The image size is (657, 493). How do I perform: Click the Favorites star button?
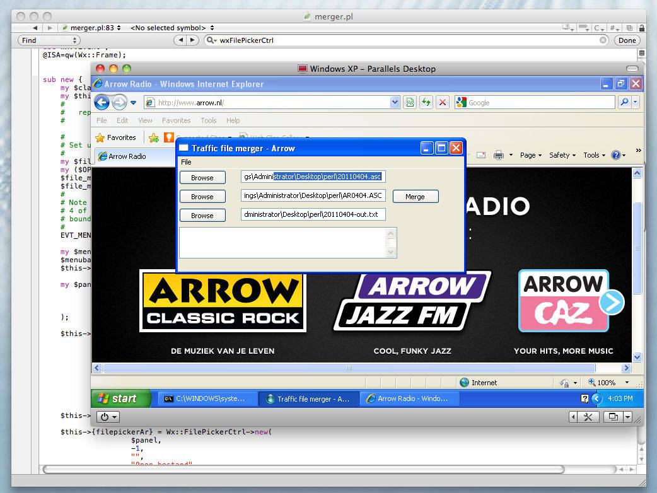[115, 137]
